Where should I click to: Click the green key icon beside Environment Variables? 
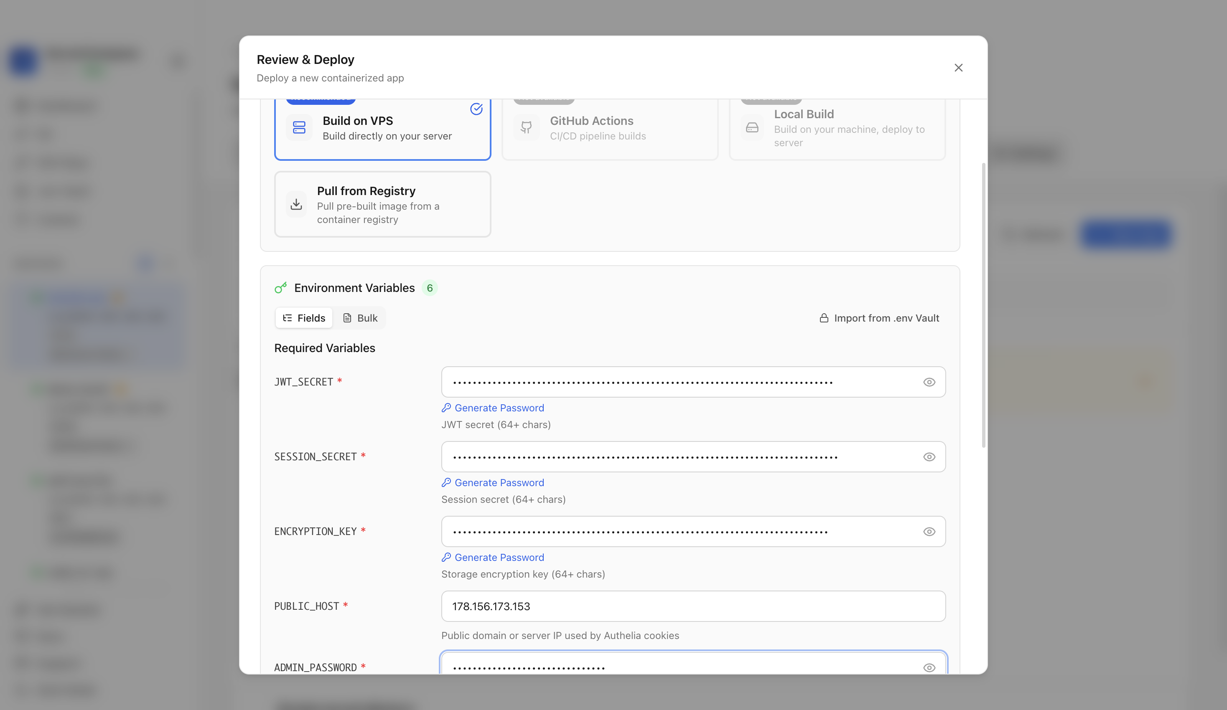click(280, 288)
